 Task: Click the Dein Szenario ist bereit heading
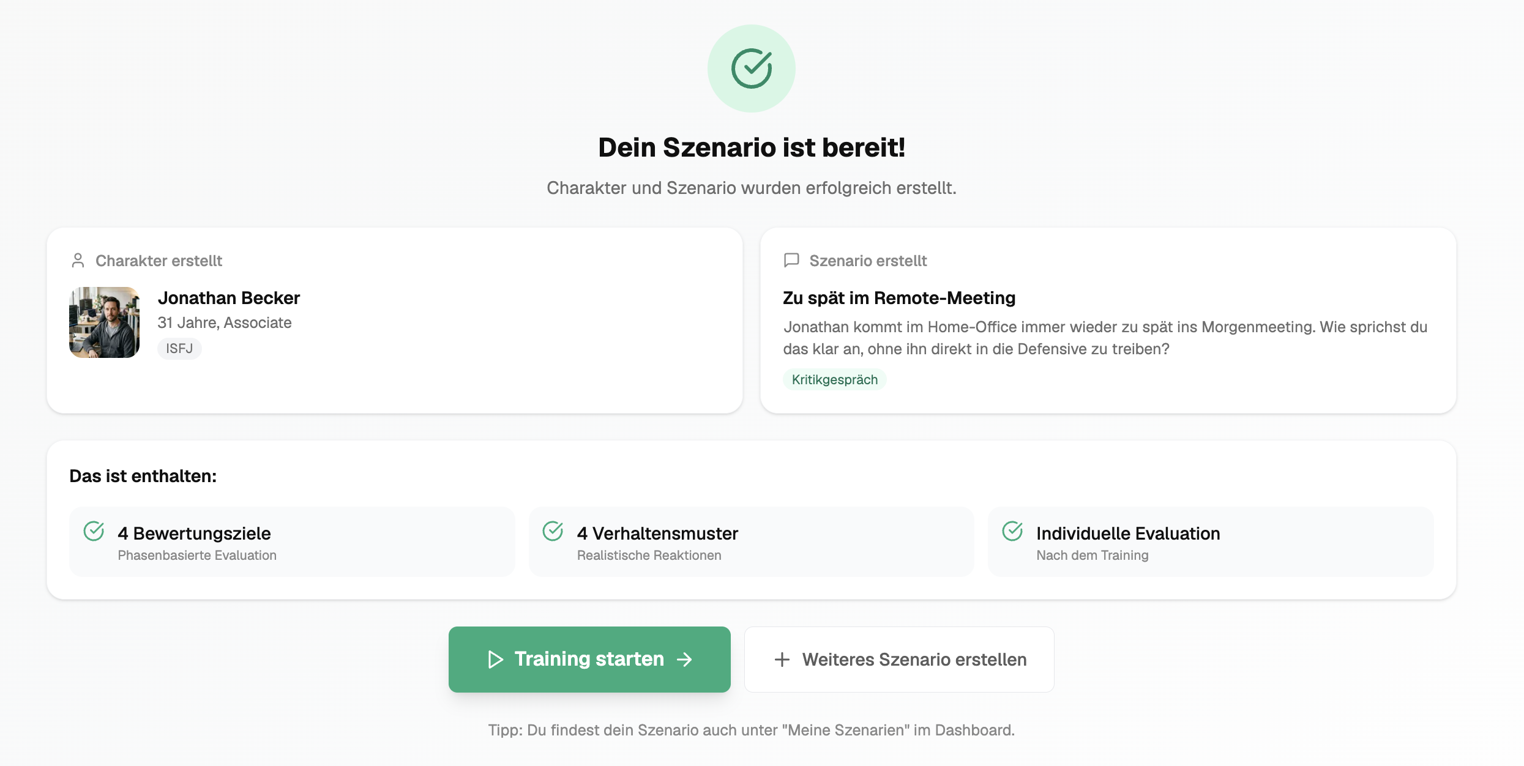pos(751,147)
